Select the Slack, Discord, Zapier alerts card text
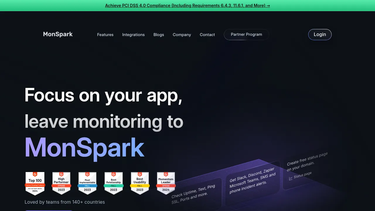This screenshot has width=375, height=211. (253, 181)
